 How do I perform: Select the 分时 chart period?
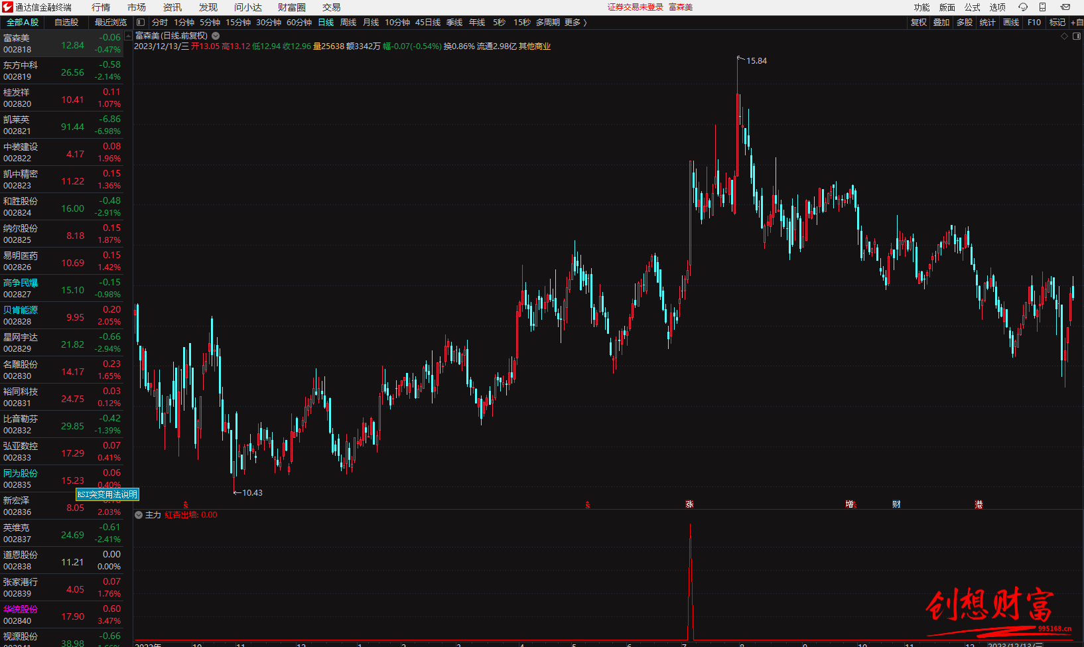click(160, 23)
